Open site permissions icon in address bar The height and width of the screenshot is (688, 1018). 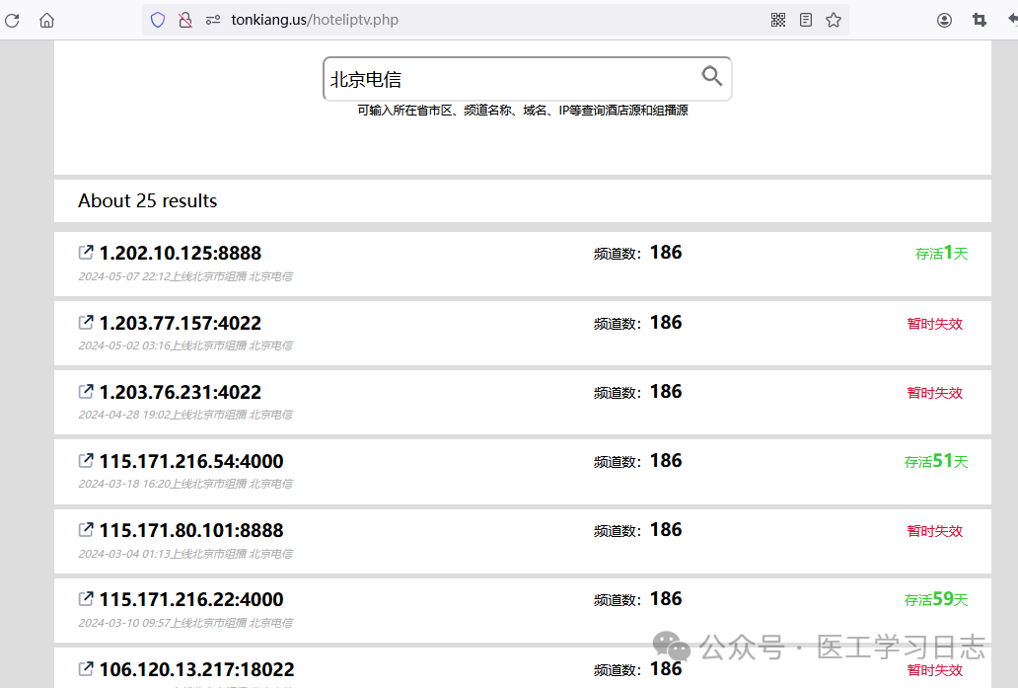pos(213,20)
